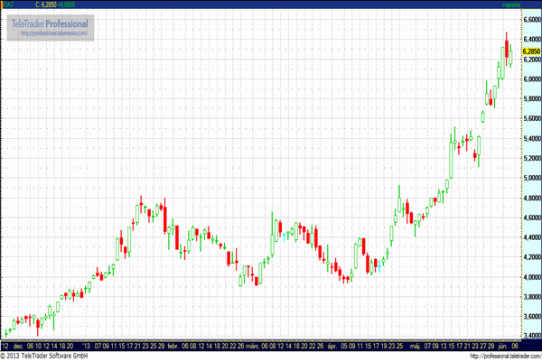Click the 'máj.' month label on time axis
542x361 pixels.
click(416, 345)
